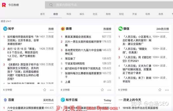
Task: Open 微博 item 蔡某某演唱会违规演出
Action: [x=78, y=37]
